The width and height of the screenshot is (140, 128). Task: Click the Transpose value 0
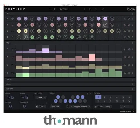pyautogui.click(x=24, y=106)
